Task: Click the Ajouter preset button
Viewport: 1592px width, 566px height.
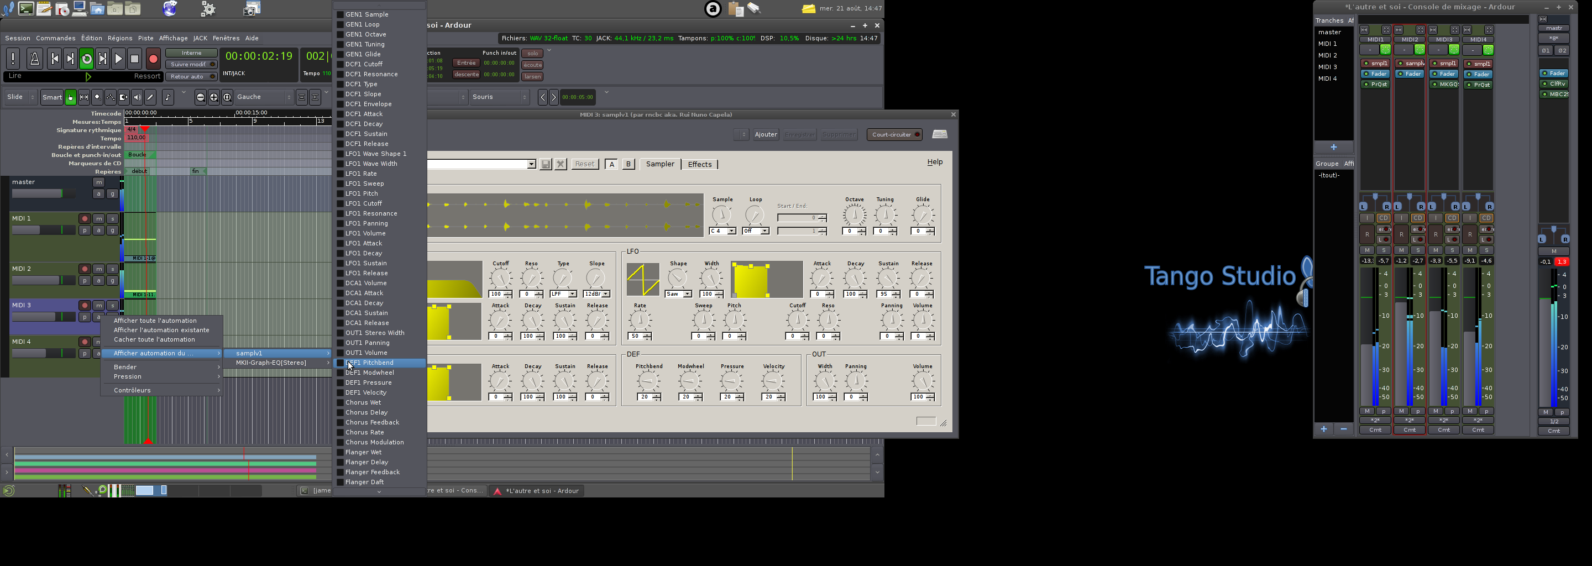Action: [x=766, y=135]
